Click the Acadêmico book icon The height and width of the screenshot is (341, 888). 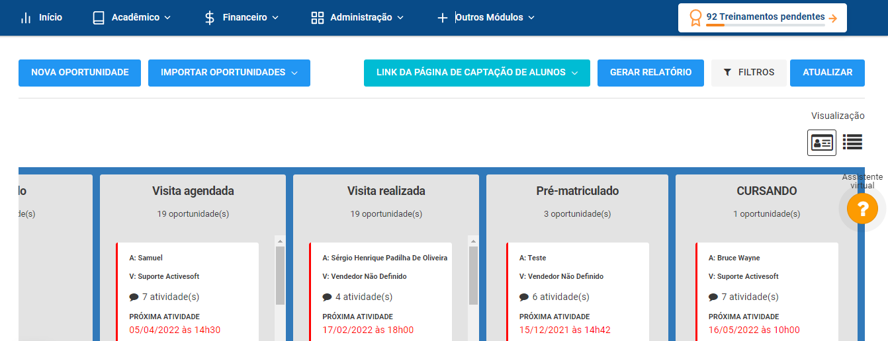[x=99, y=18]
